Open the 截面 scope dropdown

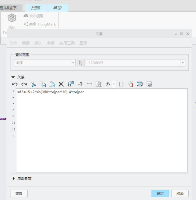tap(73, 63)
